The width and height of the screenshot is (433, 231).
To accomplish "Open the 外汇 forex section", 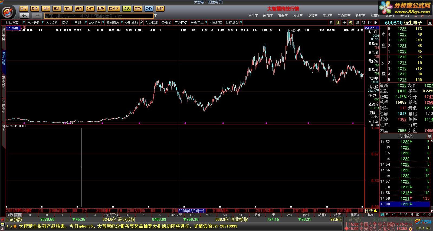I will point(90,9).
